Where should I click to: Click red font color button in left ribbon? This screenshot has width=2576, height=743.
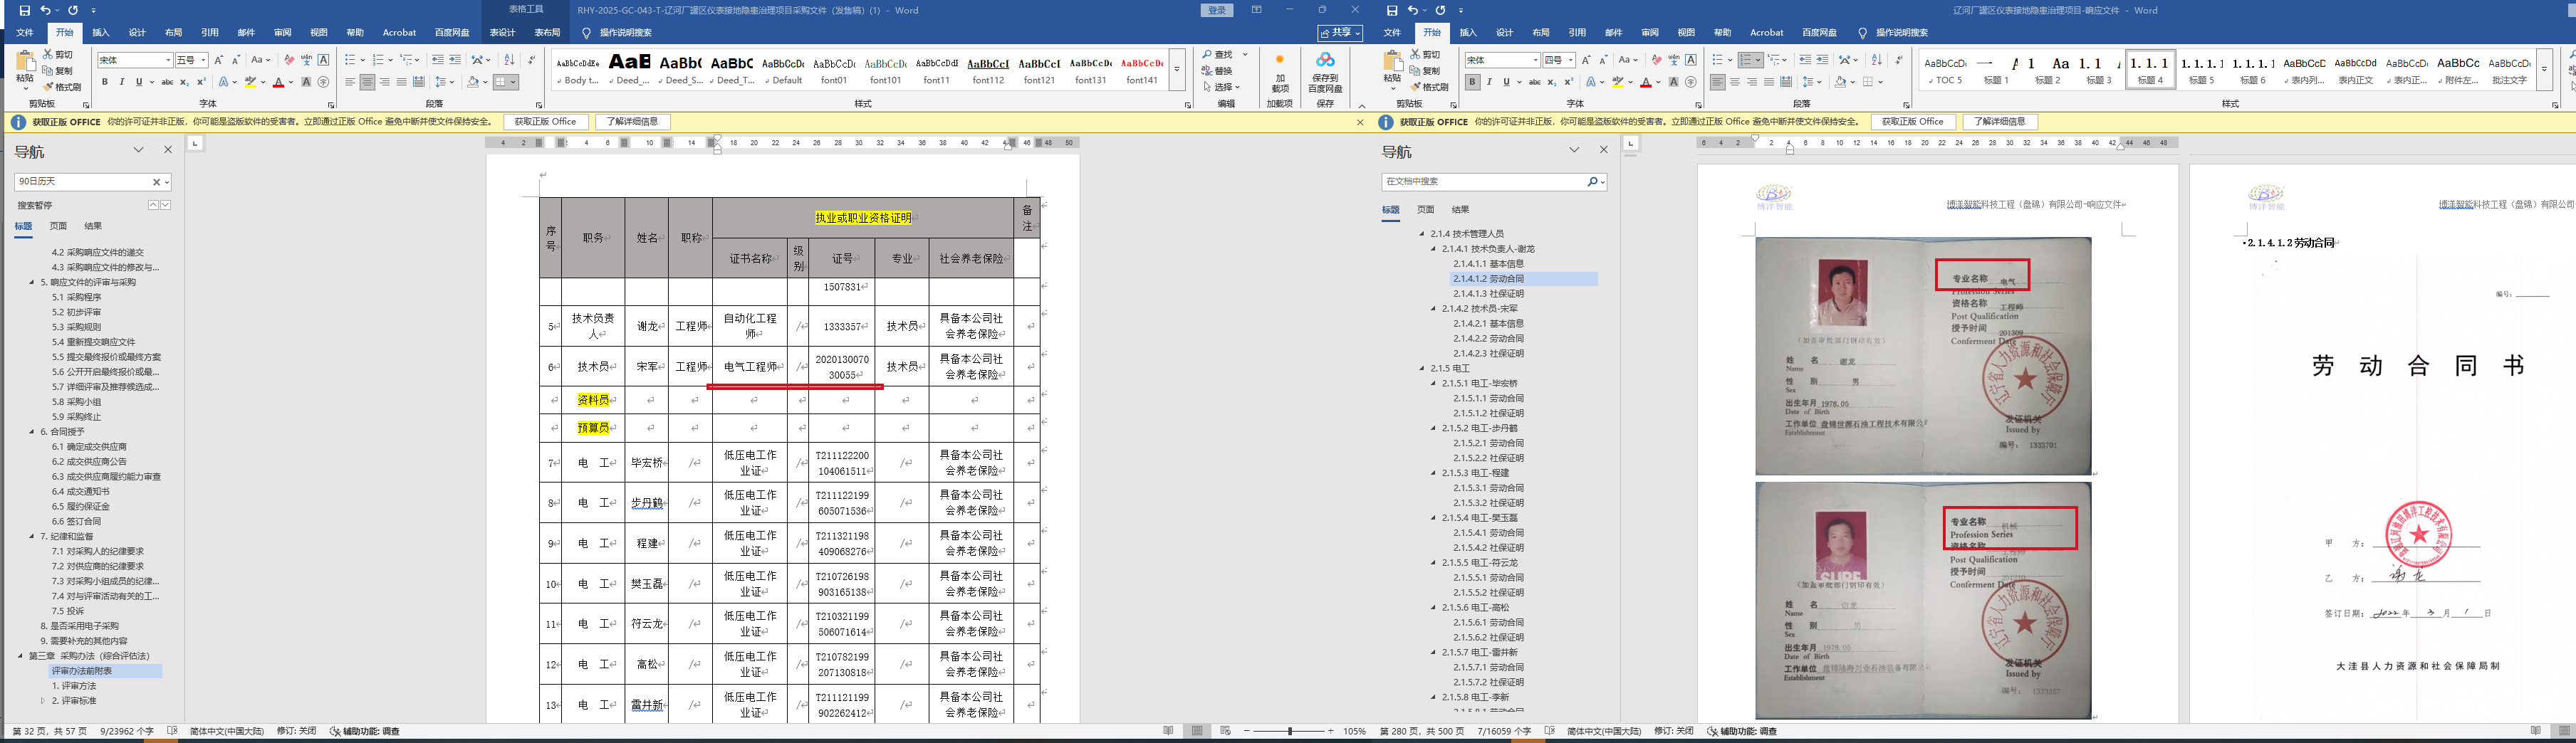click(x=279, y=82)
